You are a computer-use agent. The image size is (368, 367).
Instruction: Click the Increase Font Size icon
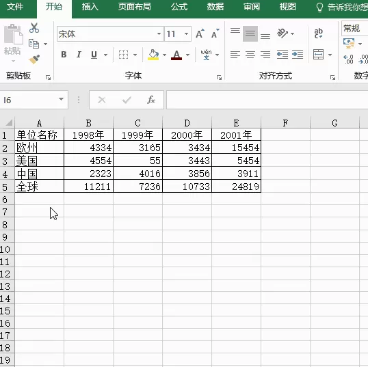pos(200,34)
